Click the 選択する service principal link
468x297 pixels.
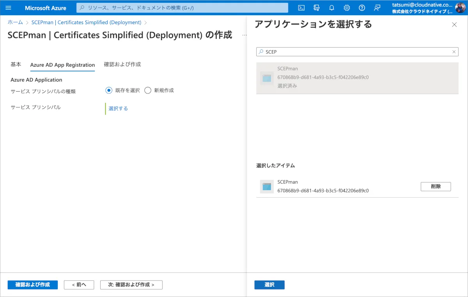[118, 108]
